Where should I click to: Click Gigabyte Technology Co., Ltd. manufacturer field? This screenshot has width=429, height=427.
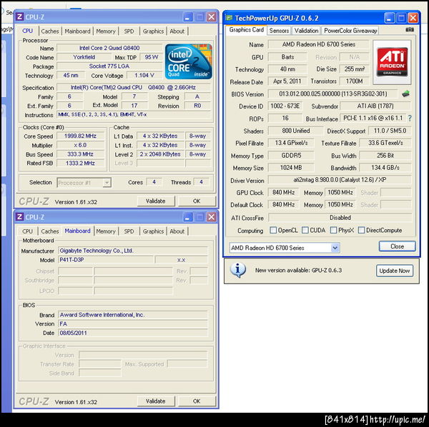pyautogui.click(x=133, y=251)
